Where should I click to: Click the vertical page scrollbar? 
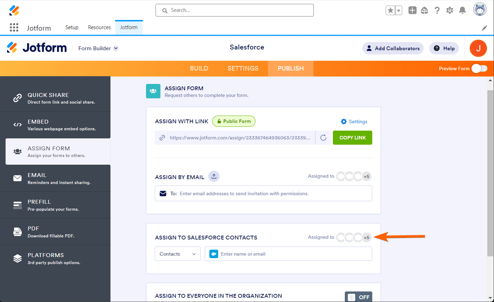pyautogui.click(x=490, y=173)
